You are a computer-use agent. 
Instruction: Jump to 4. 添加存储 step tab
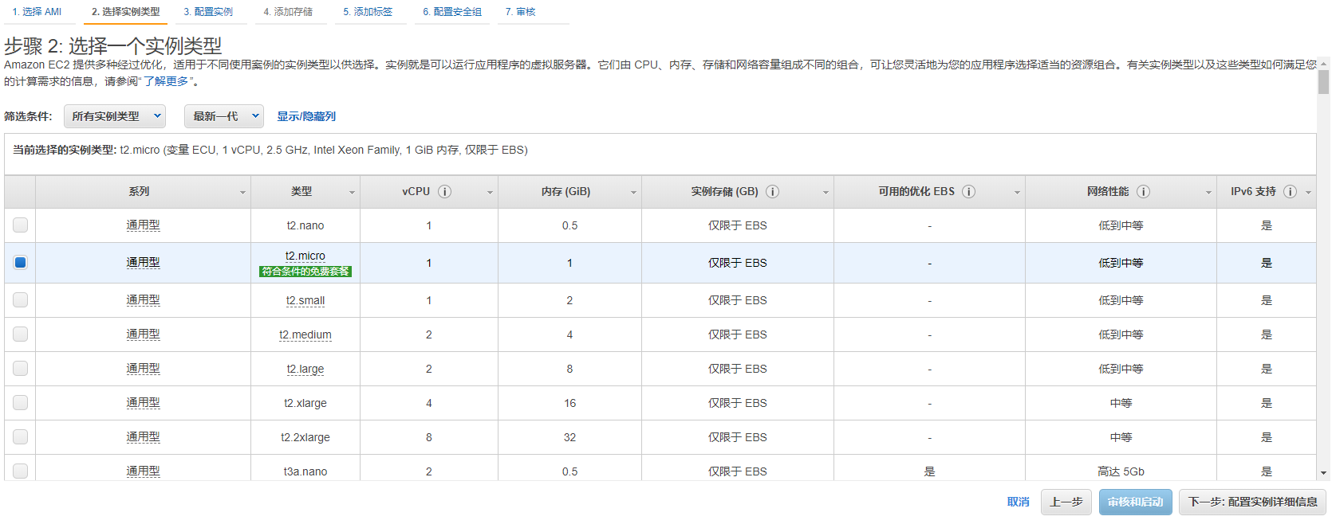288,12
